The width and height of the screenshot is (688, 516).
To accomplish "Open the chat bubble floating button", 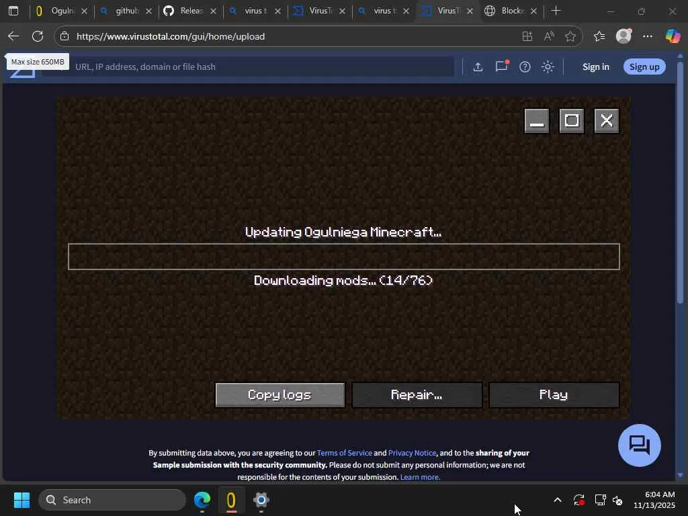I will coord(640,445).
